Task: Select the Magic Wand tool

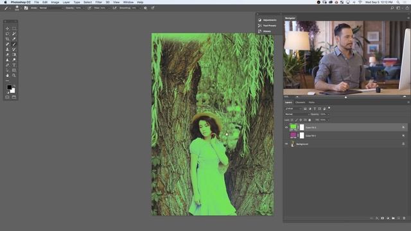Action: pyautogui.click(x=14, y=33)
